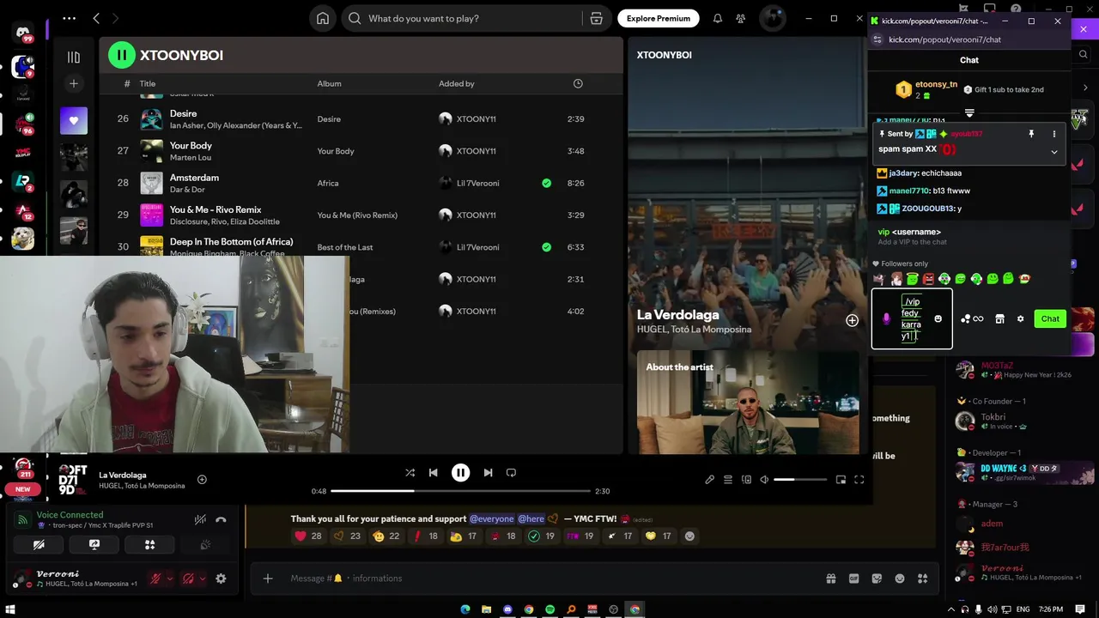Screen dimensions: 1099x618
Task: Expand the Kick gift sub leaderboard
Action: [x=969, y=113]
